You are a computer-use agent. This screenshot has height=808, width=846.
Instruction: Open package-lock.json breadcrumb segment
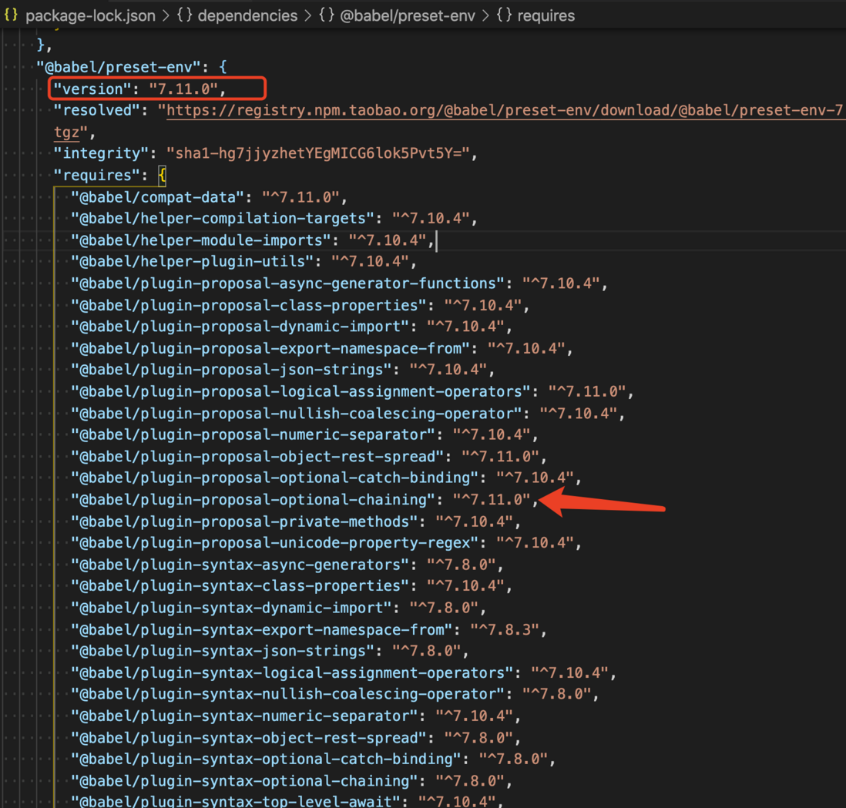pos(90,15)
